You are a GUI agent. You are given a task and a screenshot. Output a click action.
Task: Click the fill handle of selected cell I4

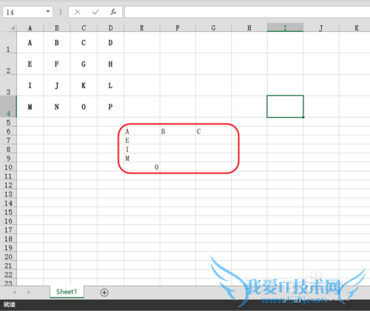pos(303,117)
